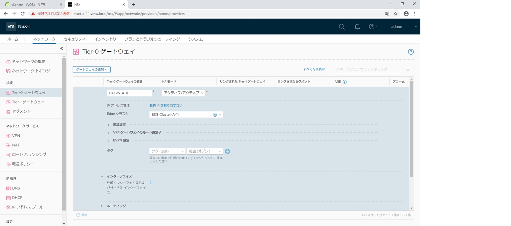Screen dimensions: 511x226
Task: Click the page help icon beside Tier-0 title
Action: [411, 52]
